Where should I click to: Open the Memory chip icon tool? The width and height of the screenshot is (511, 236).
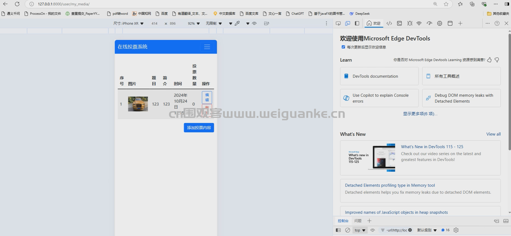pos(440,23)
